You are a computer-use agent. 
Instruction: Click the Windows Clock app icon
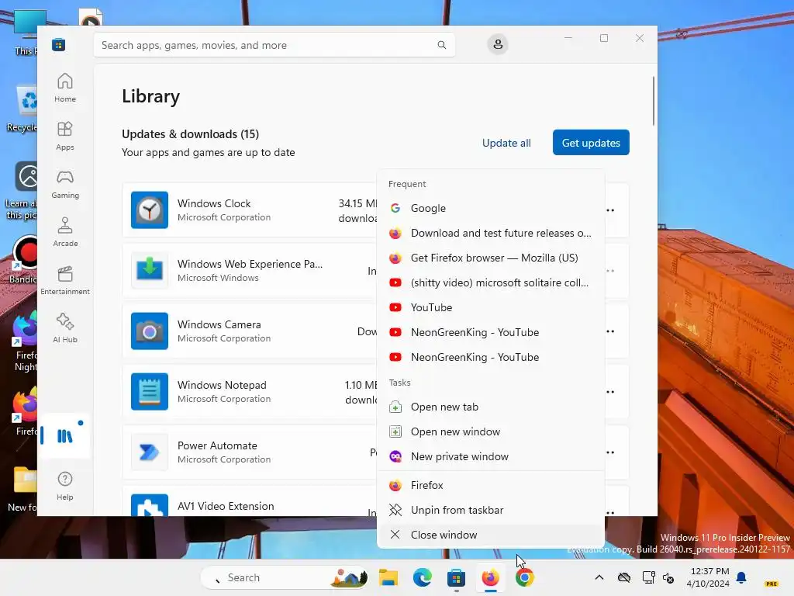150,210
